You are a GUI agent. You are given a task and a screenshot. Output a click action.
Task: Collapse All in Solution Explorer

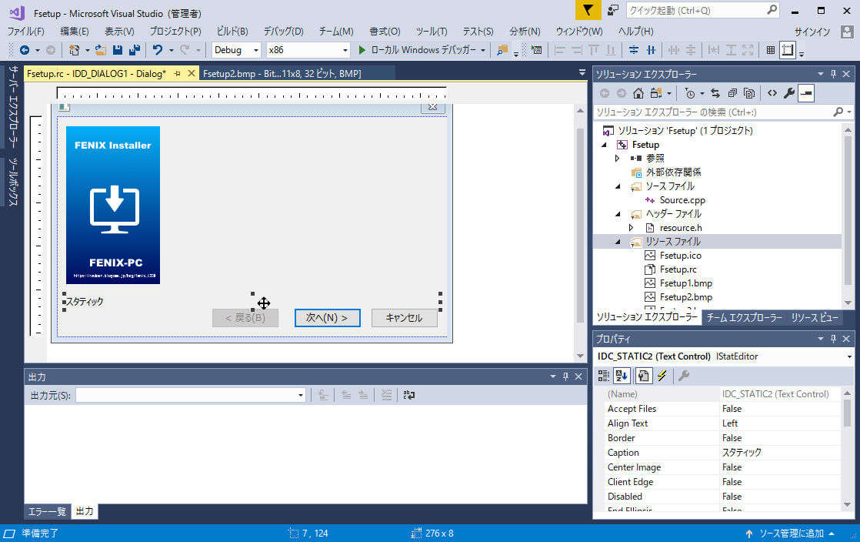click(732, 93)
